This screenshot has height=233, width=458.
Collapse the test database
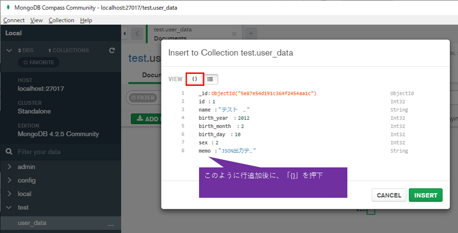pyautogui.click(x=9, y=207)
